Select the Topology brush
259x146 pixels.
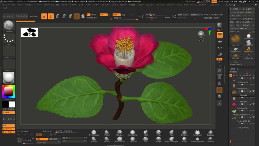click(210, 133)
